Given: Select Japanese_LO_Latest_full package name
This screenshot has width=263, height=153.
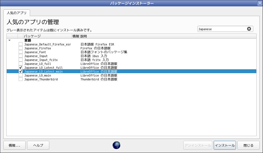Looking at the screenshot, I should point(43,68).
